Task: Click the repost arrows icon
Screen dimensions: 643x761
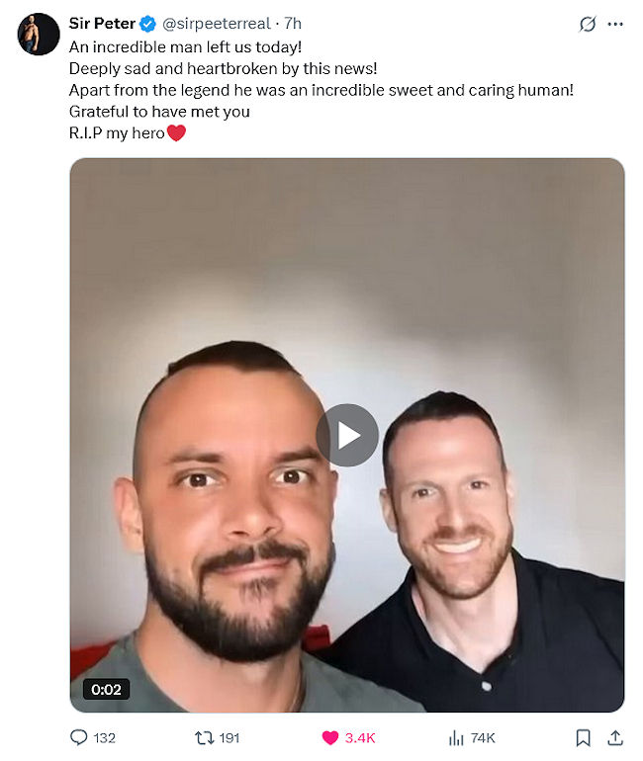Action: coord(205,738)
